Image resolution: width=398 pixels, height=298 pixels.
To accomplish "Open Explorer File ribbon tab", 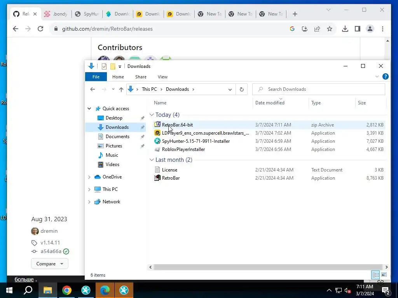I will coord(96,77).
